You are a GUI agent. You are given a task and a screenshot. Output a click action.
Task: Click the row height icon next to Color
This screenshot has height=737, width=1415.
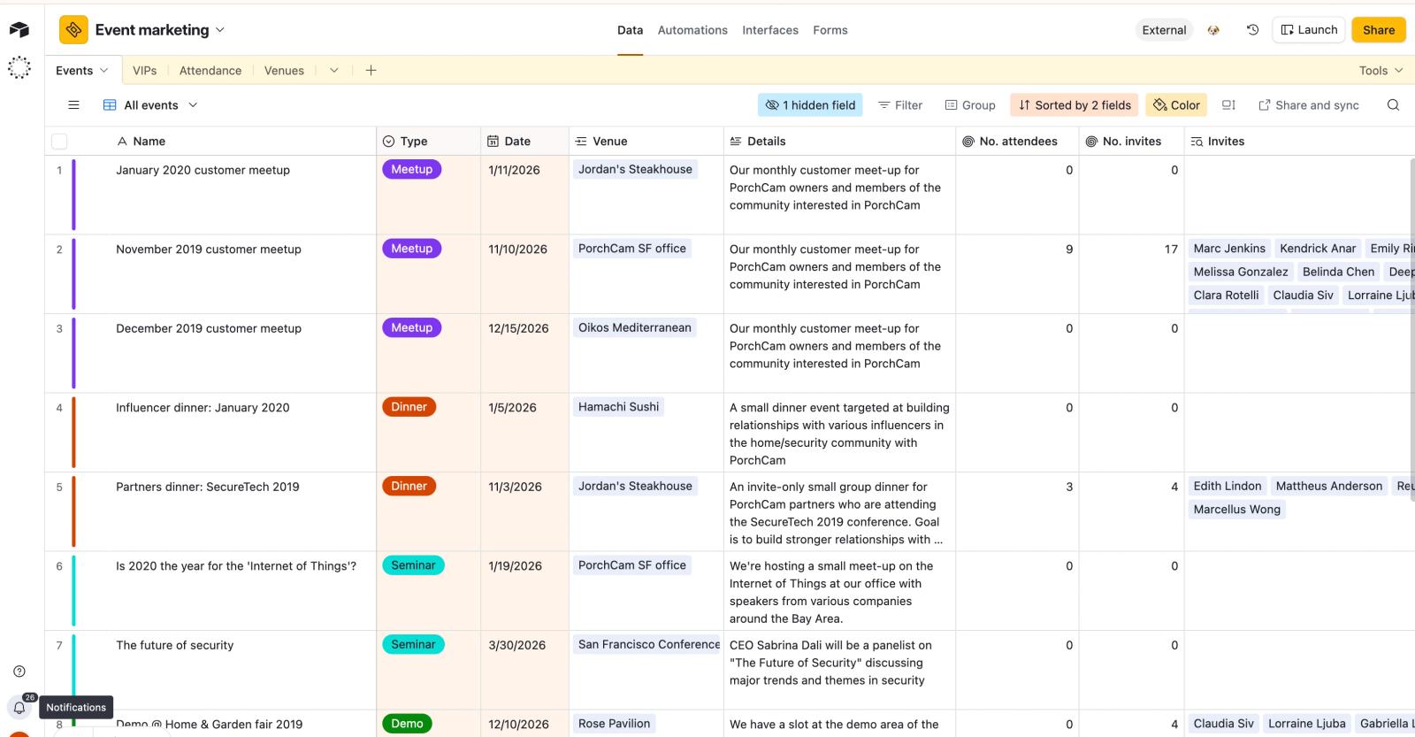pyautogui.click(x=1228, y=105)
